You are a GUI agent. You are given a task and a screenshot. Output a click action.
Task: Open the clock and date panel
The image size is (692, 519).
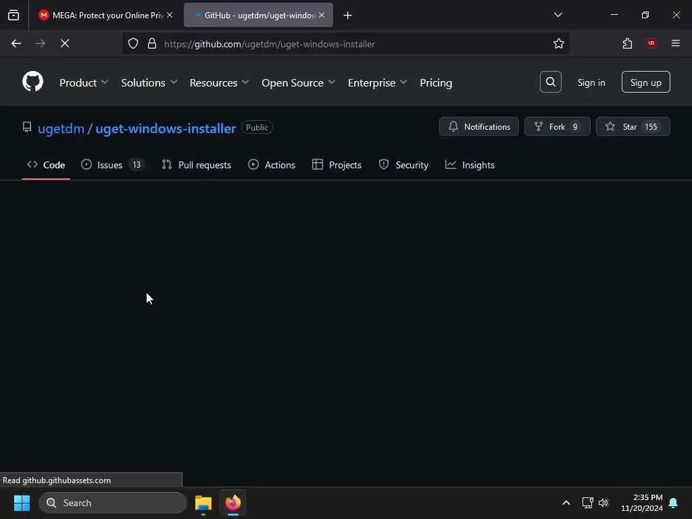coord(641,503)
